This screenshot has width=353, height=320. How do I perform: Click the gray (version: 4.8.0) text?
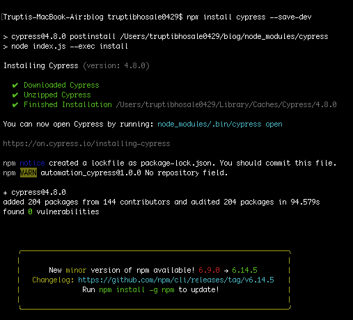click(116, 66)
